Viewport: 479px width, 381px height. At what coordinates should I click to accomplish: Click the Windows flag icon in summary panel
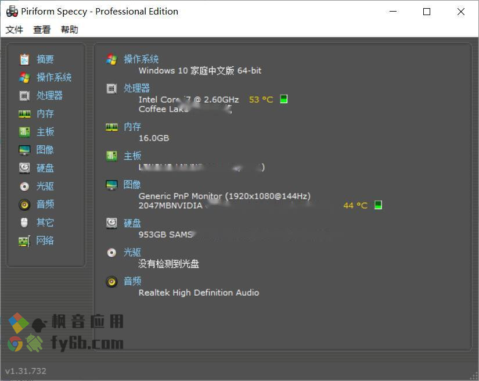tap(111, 59)
